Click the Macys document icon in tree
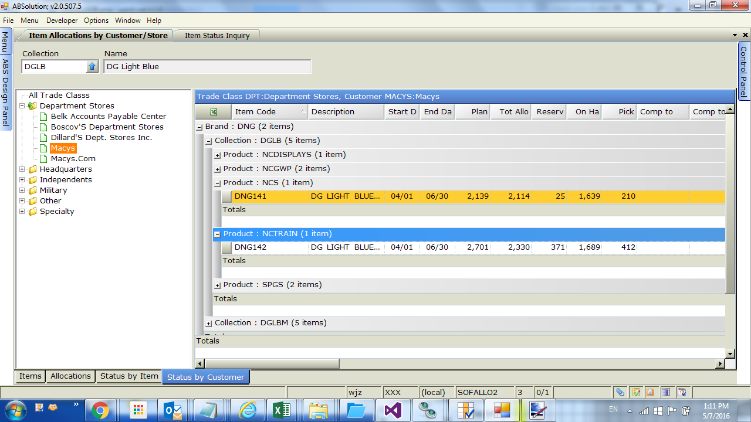The width and height of the screenshot is (751, 422). (x=43, y=148)
